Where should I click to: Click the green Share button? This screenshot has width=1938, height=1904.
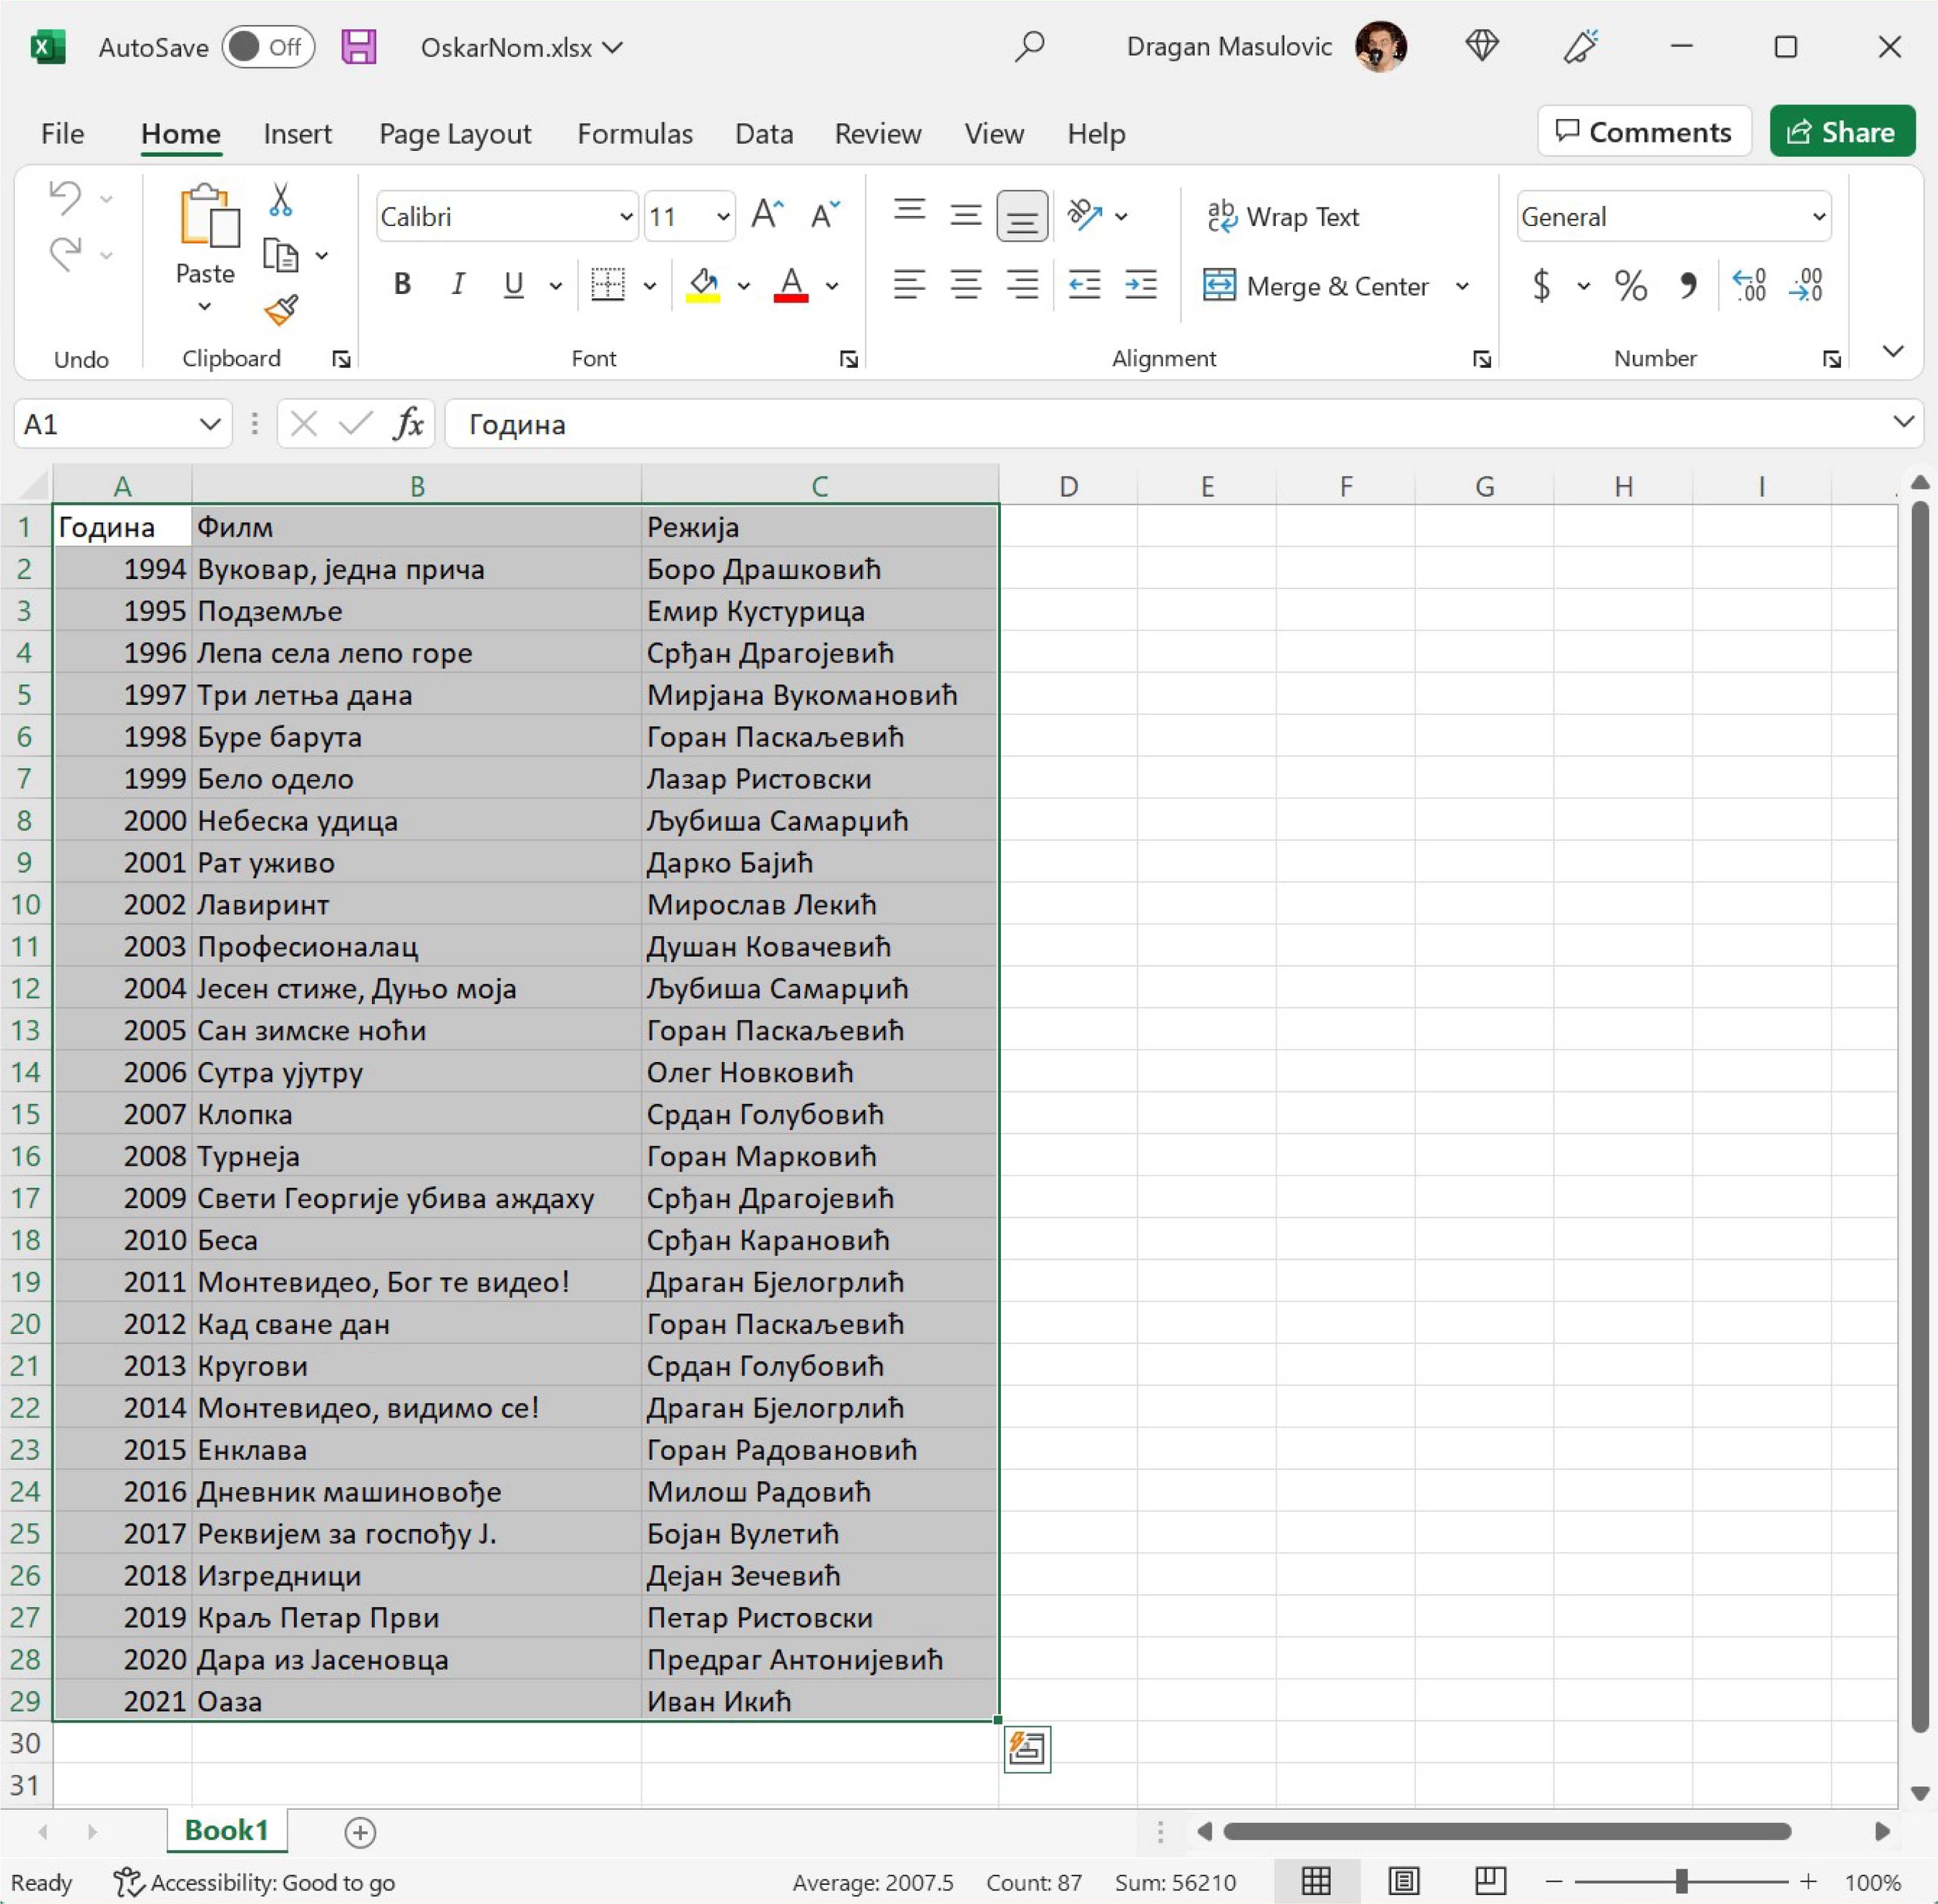tap(1841, 132)
